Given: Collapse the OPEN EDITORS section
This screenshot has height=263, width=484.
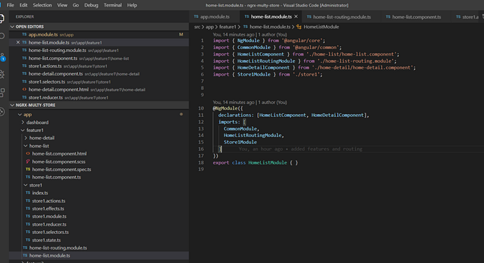Looking at the screenshot, I should (x=99, y=26).
